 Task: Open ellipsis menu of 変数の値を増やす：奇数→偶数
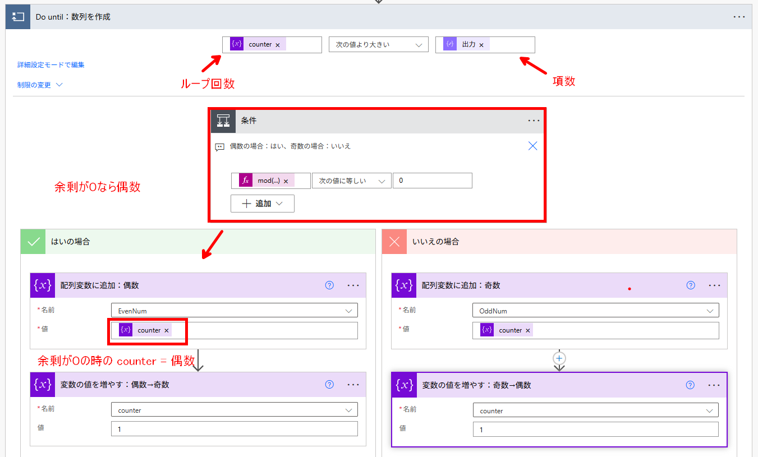click(x=714, y=385)
